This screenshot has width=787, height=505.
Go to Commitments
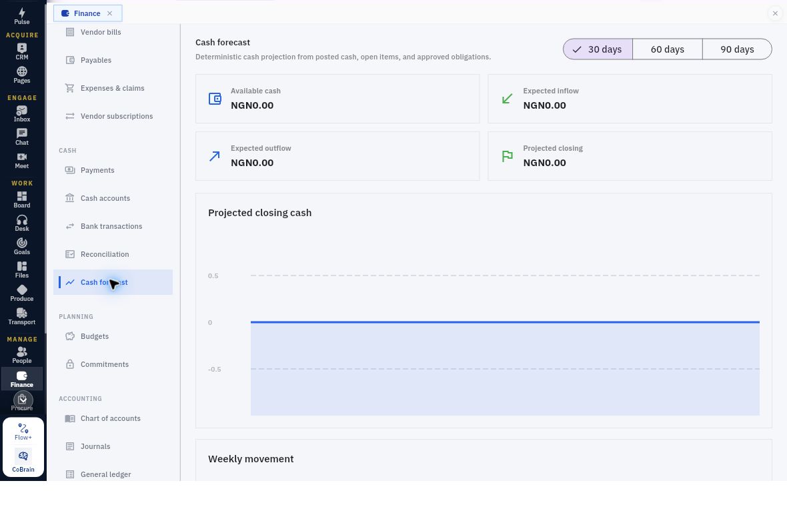pyautogui.click(x=113, y=364)
